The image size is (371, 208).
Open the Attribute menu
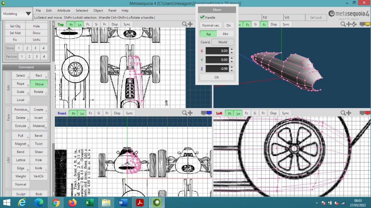(x=64, y=10)
